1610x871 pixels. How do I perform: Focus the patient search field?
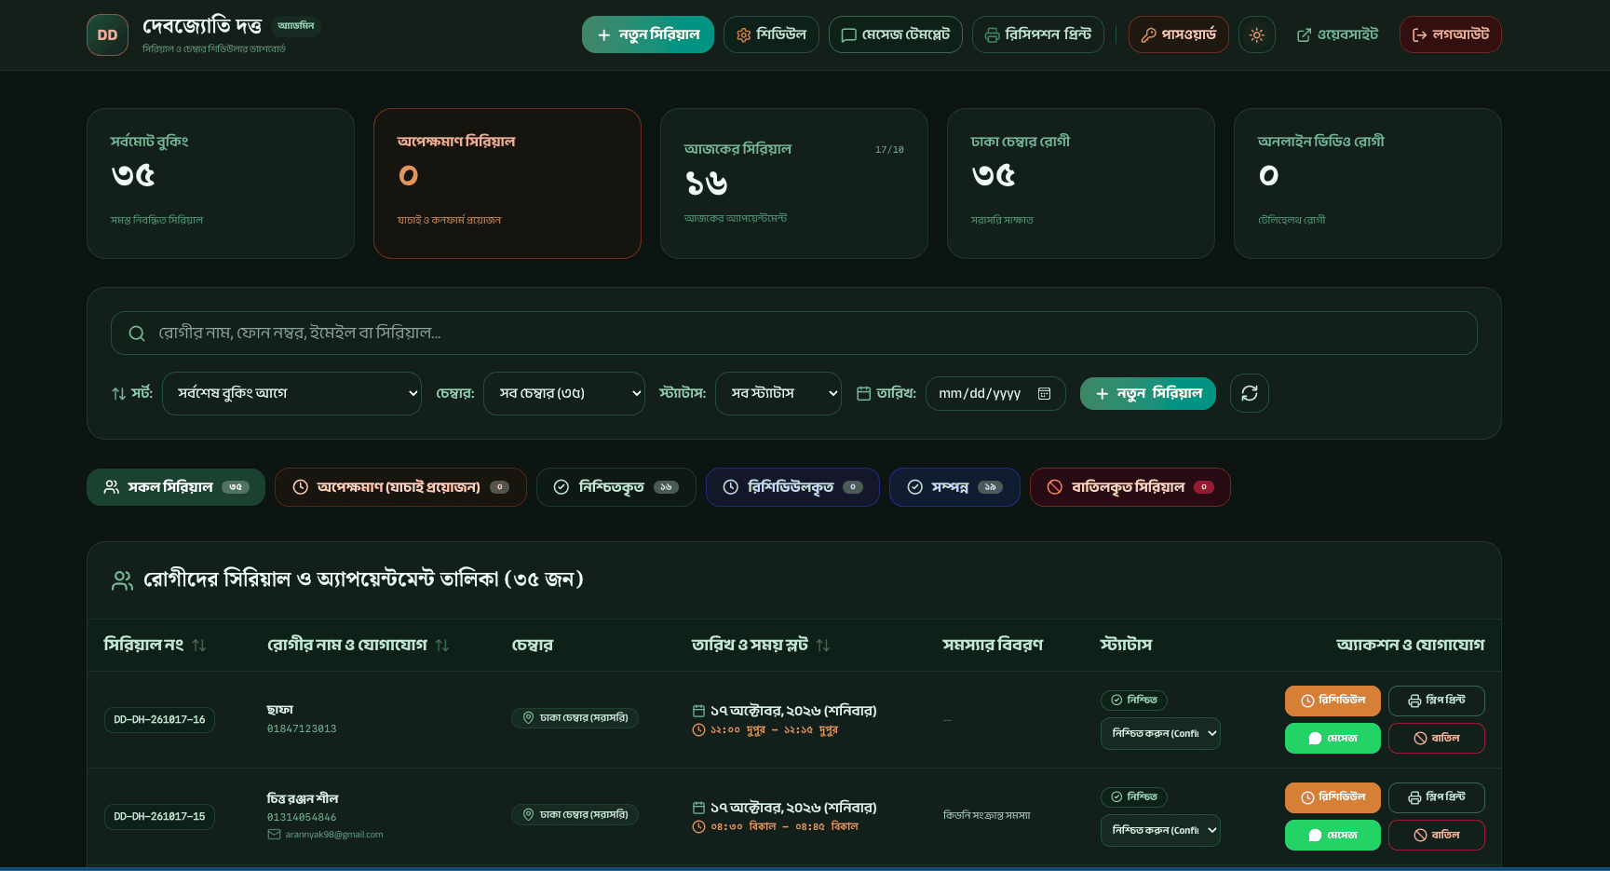point(793,333)
